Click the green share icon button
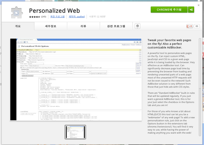 pyautogui.click(x=191, y=10)
